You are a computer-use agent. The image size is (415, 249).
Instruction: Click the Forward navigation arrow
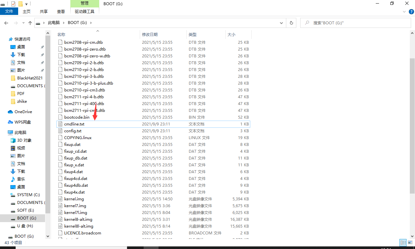click(16, 23)
